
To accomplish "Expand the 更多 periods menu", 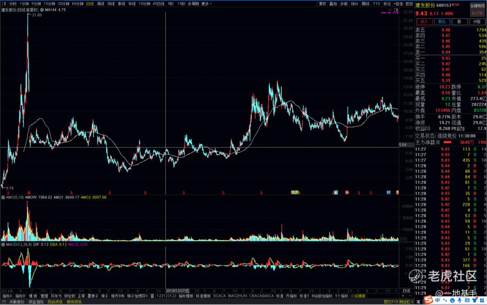I will pos(206,4).
